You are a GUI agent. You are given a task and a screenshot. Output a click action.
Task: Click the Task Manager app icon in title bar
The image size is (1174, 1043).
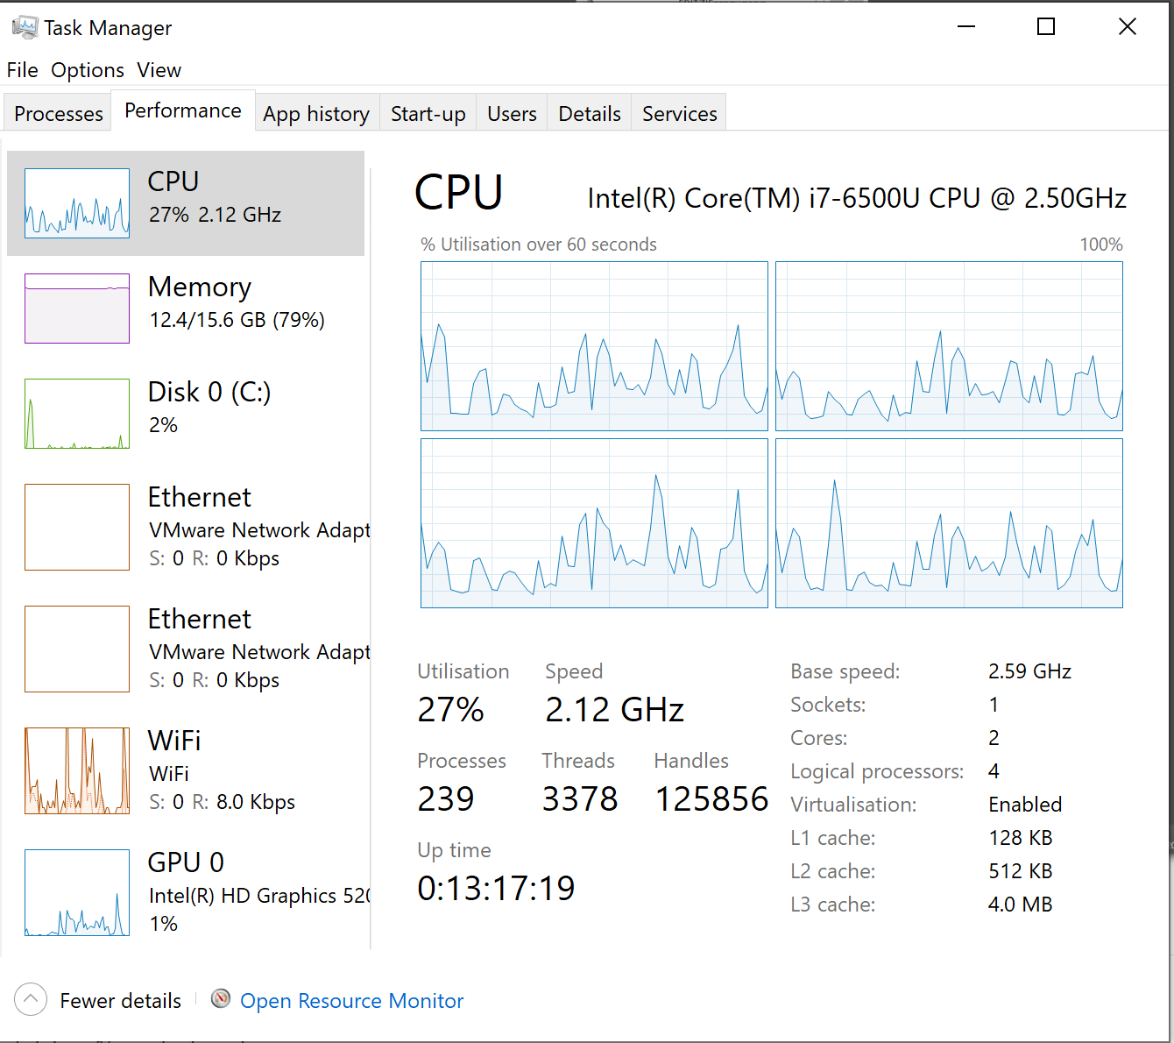[x=25, y=27]
